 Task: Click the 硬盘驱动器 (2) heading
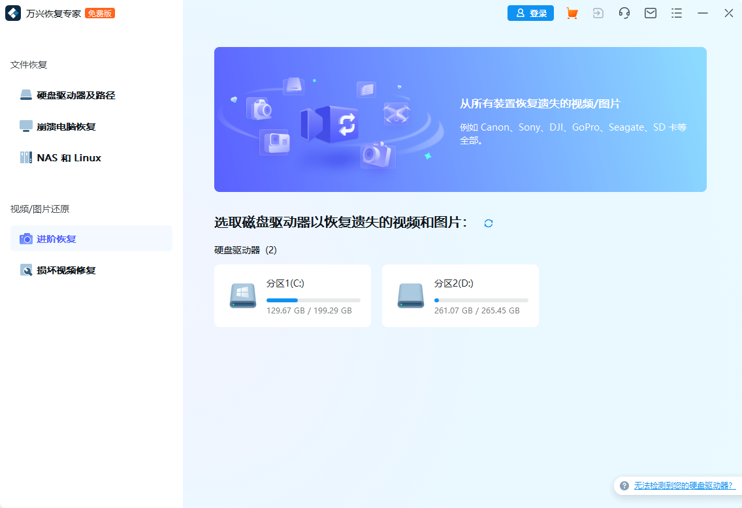246,250
